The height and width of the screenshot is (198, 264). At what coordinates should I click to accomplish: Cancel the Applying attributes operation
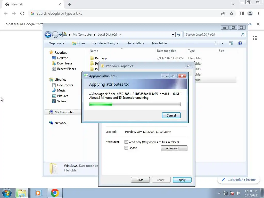[x=171, y=115]
